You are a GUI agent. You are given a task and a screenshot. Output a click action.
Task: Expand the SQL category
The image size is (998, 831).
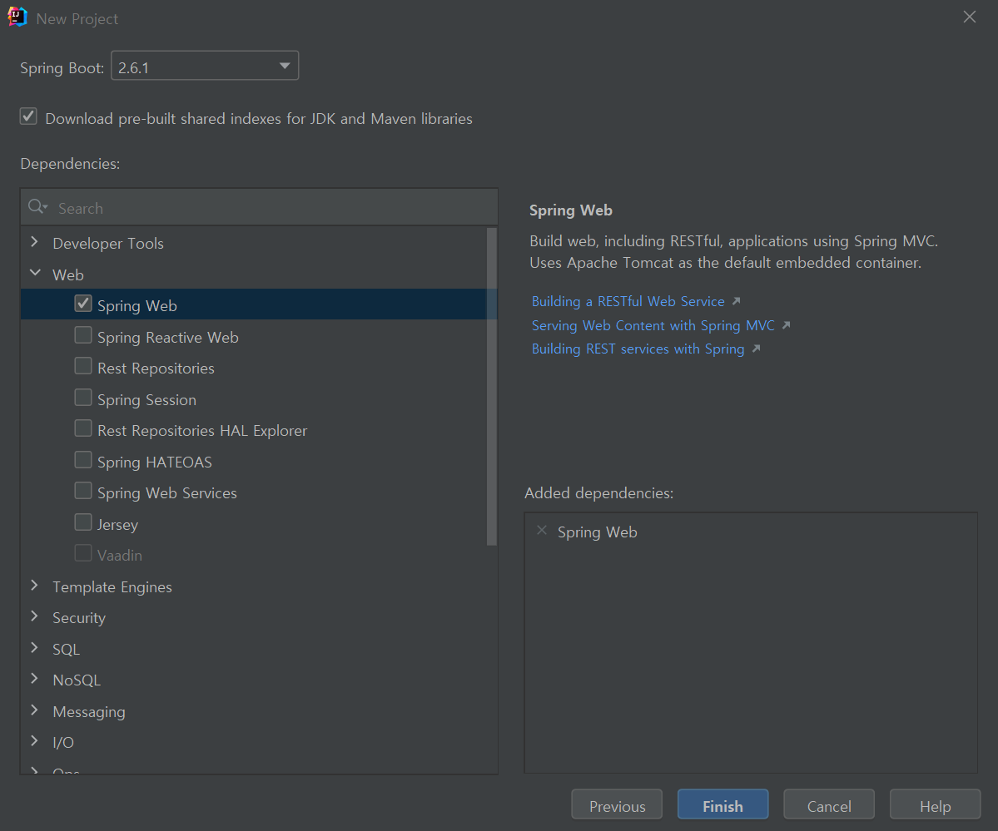[x=34, y=648]
